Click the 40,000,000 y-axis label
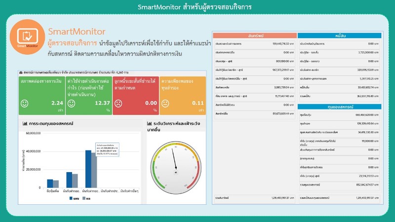Viewport: 395px width, 222px height. 33,151
